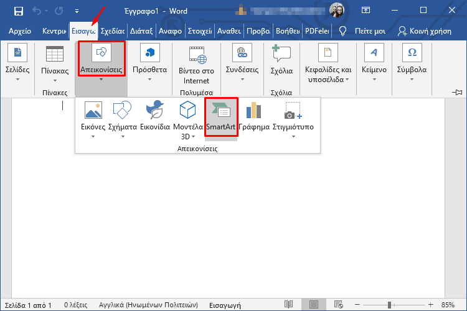Image resolution: width=467 pixels, height=311 pixels.
Task: Click the Αγγλικά (Ηνωμένων Πολιτειών) language indicator
Action: 148,305
